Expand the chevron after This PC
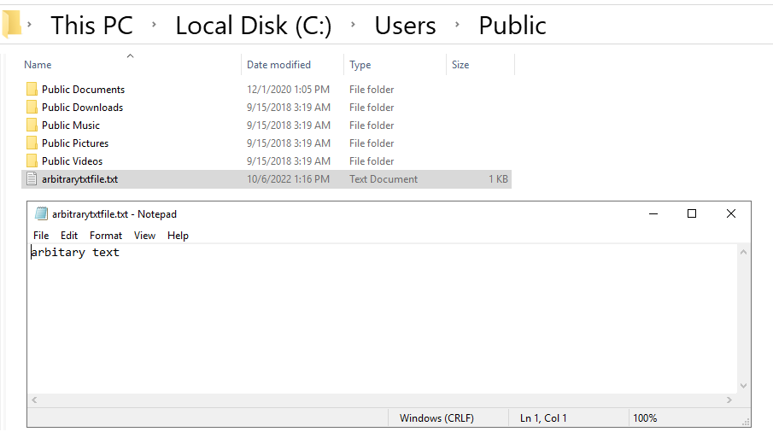This screenshot has width=773, height=432. click(x=155, y=24)
